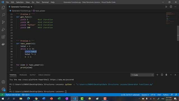This screenshot has width=179, height=101.
Task: Click twos_power symbol in the breadcrumb
Action: click(40, 11)
